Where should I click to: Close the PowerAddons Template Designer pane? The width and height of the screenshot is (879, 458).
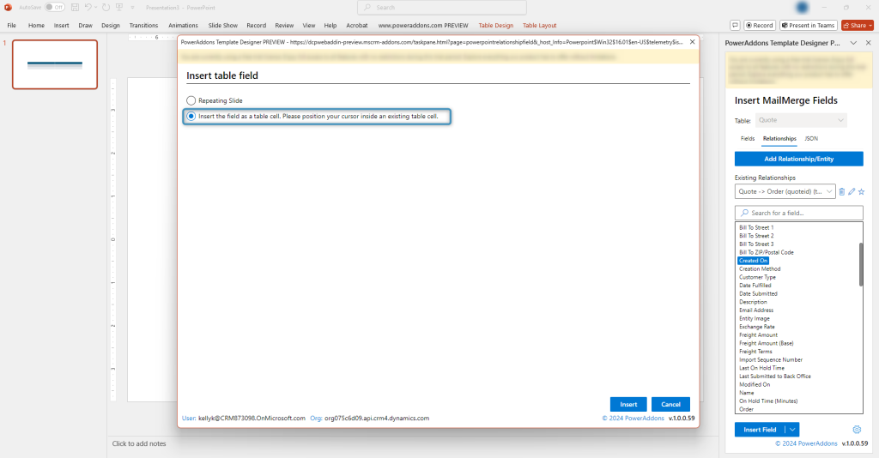coord(869,43)
